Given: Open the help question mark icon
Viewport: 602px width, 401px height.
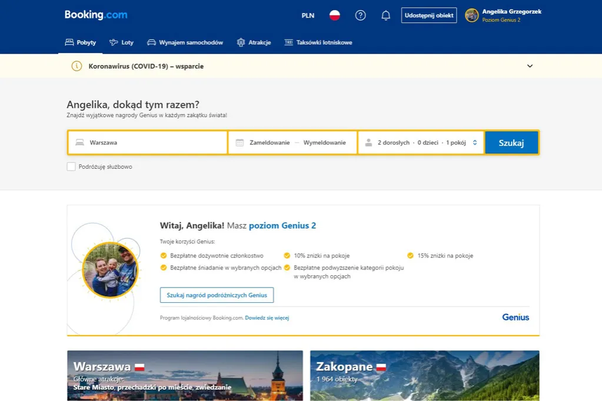Looking at the screenshot, I should [x=360, y=15].
